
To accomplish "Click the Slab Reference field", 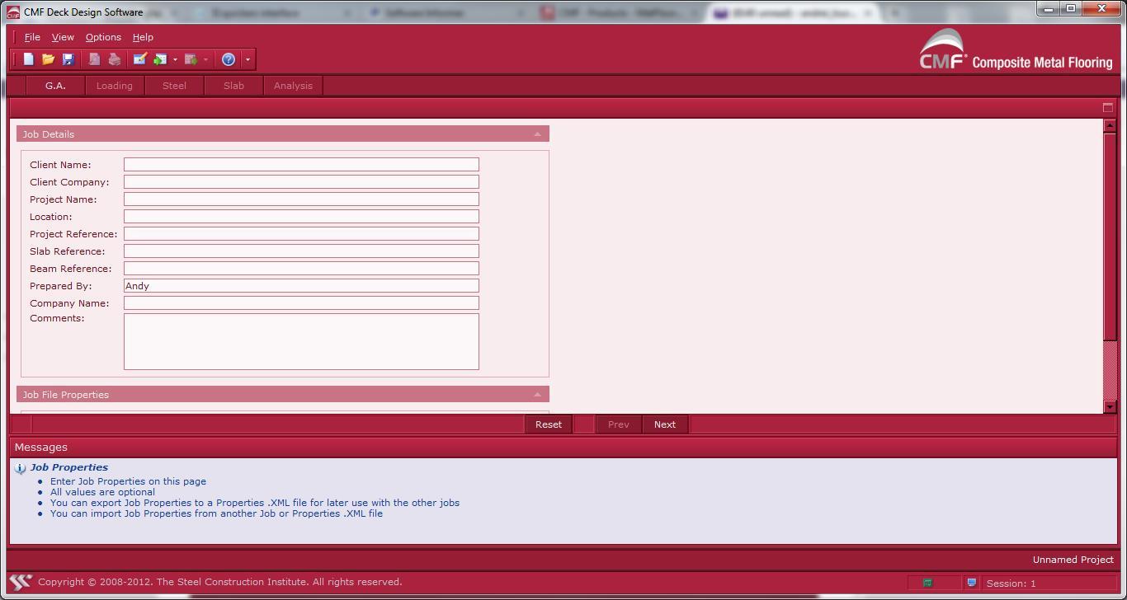I will [x=301, y=251].
